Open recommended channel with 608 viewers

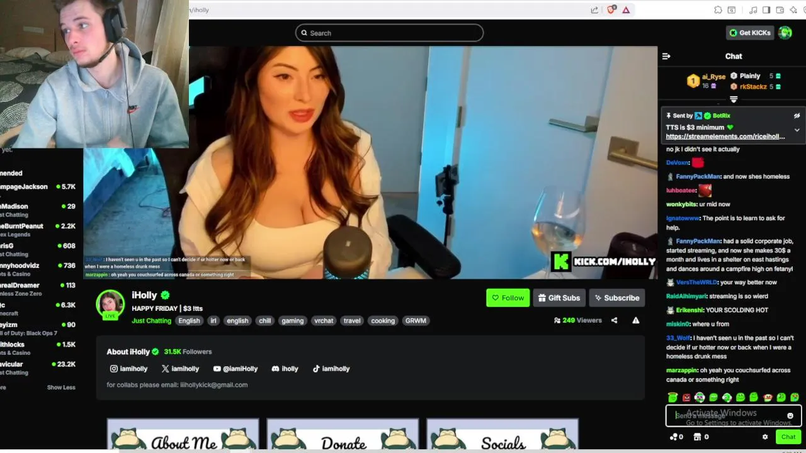click(x=38, y=250)
